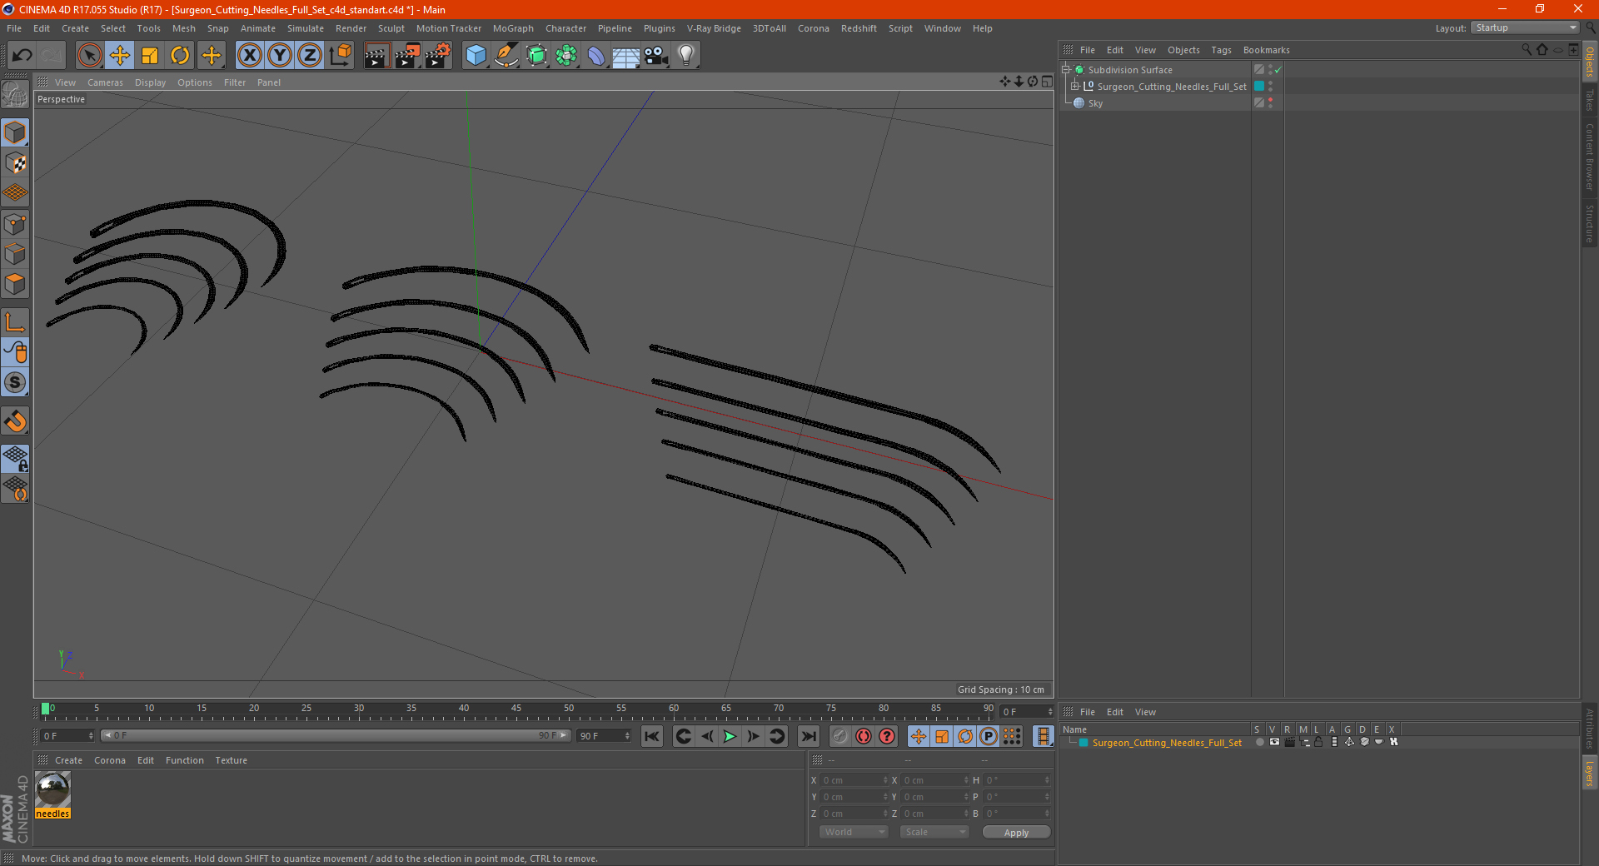
Task: Collapse the Subdivision Surface tree item
Action: (x=1066, y=70)
